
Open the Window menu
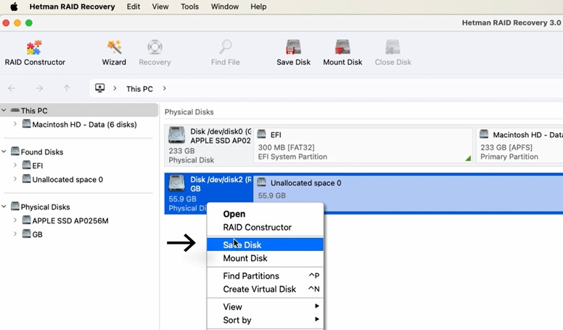pos(225,7)
